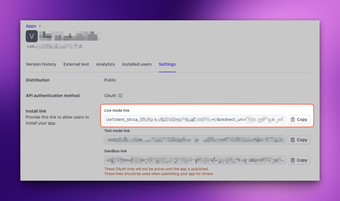Viewport: 340px width, 201px height.
Task: View the Installed users tab
Action: click(137, 64)
